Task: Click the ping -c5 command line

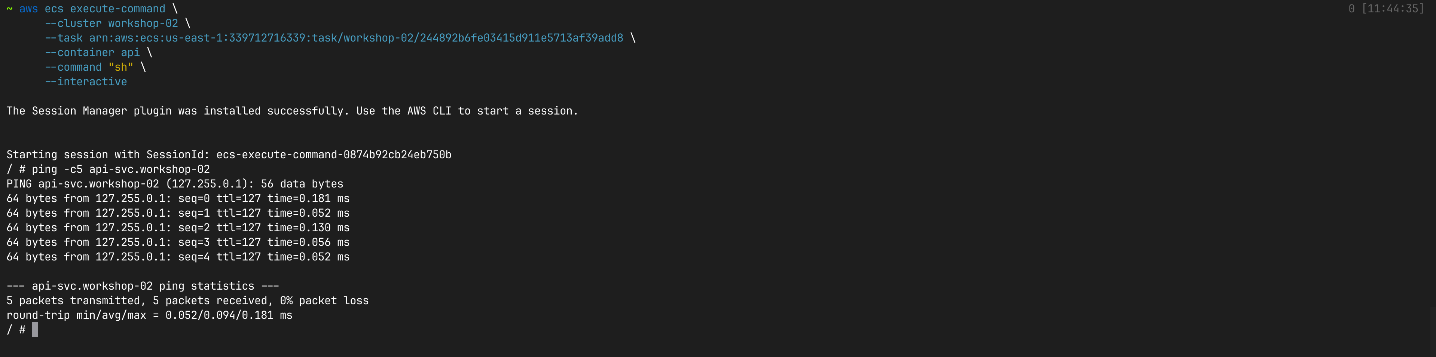Action: pos(120,169)
